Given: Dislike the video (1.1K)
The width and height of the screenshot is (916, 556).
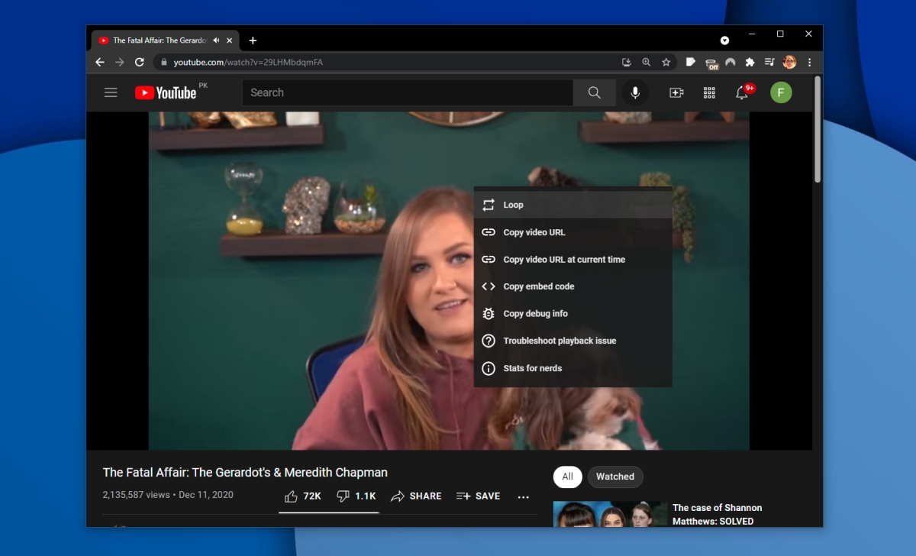Looking at the screenshot, I should 356,496.
